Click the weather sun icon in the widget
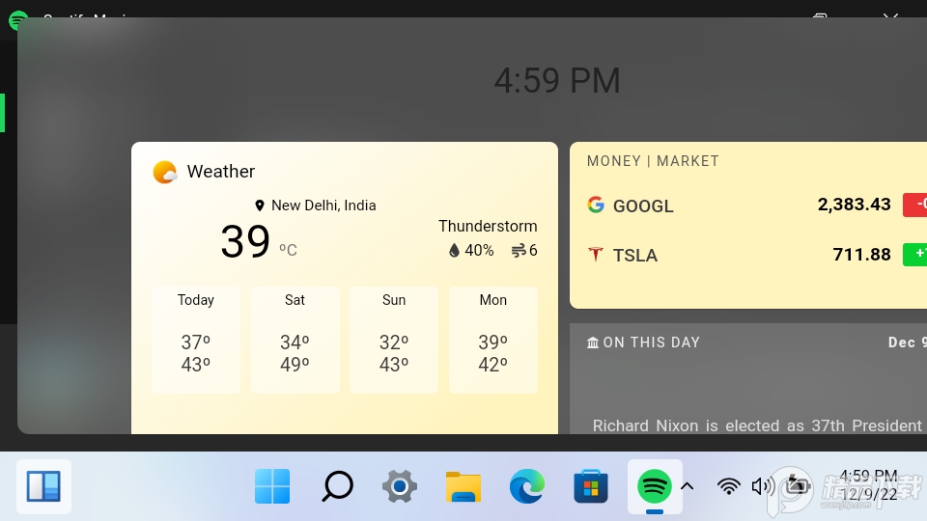Image resolution: width=927 pixels, height=521 pixels. [165, 172]
